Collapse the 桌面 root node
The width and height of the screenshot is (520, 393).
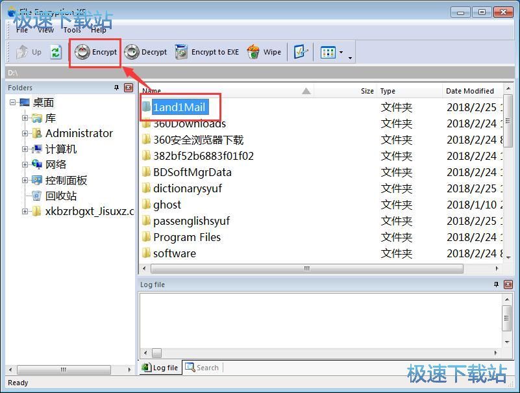point(13,102)
